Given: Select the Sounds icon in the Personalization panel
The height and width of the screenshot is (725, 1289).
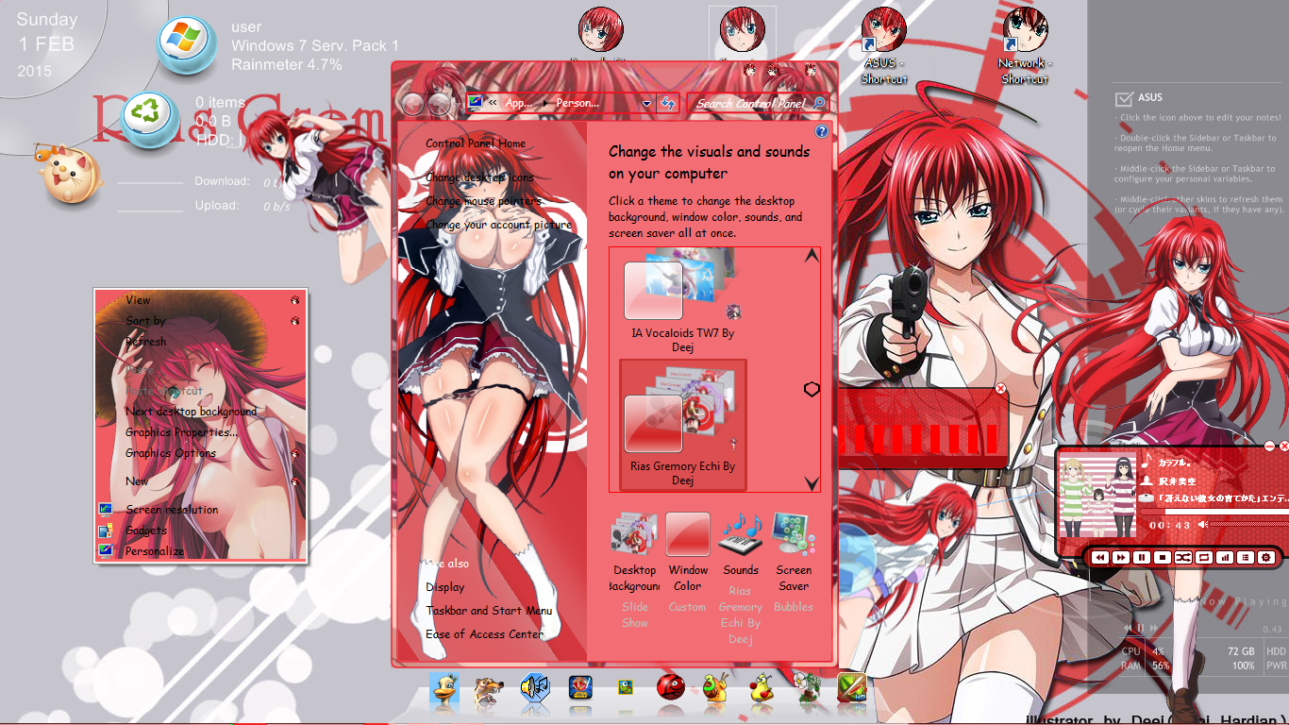Looking at the screenshot, I should (741, 533).
